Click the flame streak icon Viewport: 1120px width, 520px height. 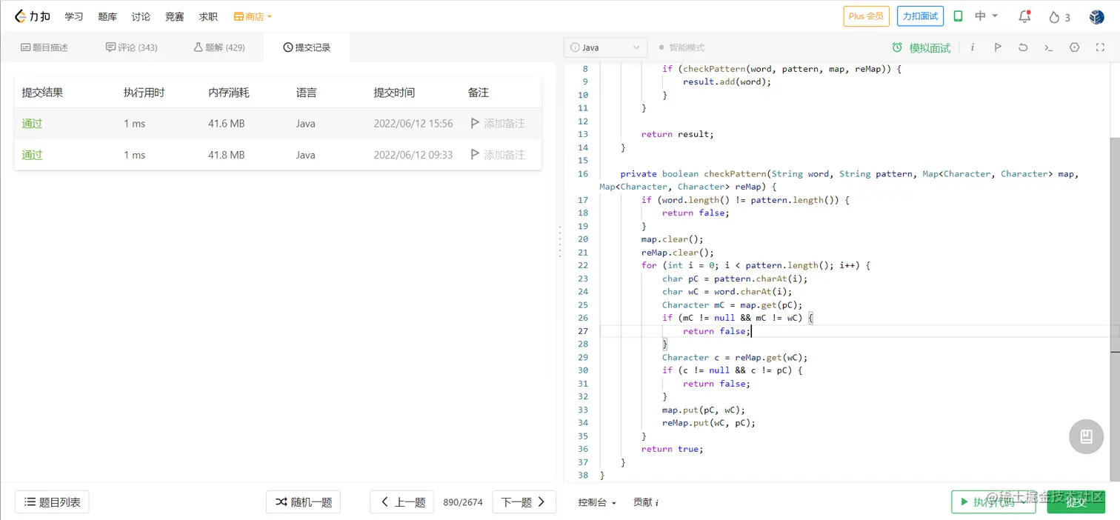[1054, 17]
